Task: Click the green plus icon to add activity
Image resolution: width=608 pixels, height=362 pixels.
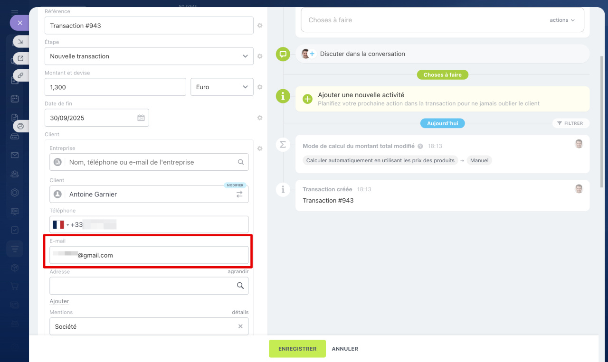Action: pos(307,99)
